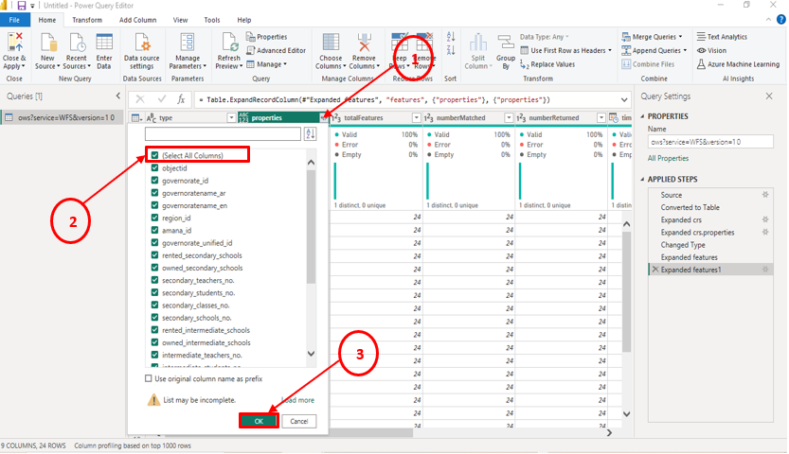Toggle Select All Columns checkbox

(155, 155)
